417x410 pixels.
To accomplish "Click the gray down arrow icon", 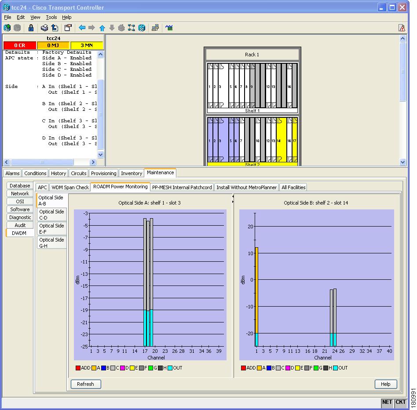I will click(112, 28).
